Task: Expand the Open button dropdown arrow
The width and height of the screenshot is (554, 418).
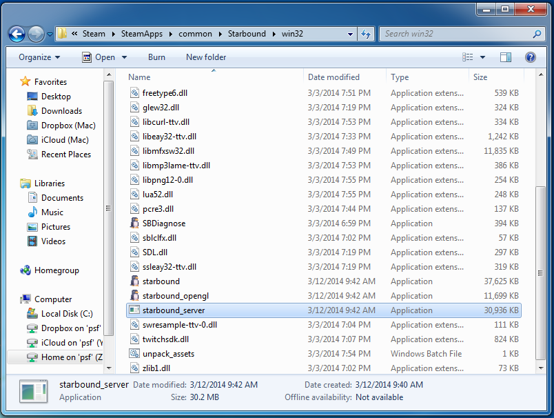Action: pos(124,57)
